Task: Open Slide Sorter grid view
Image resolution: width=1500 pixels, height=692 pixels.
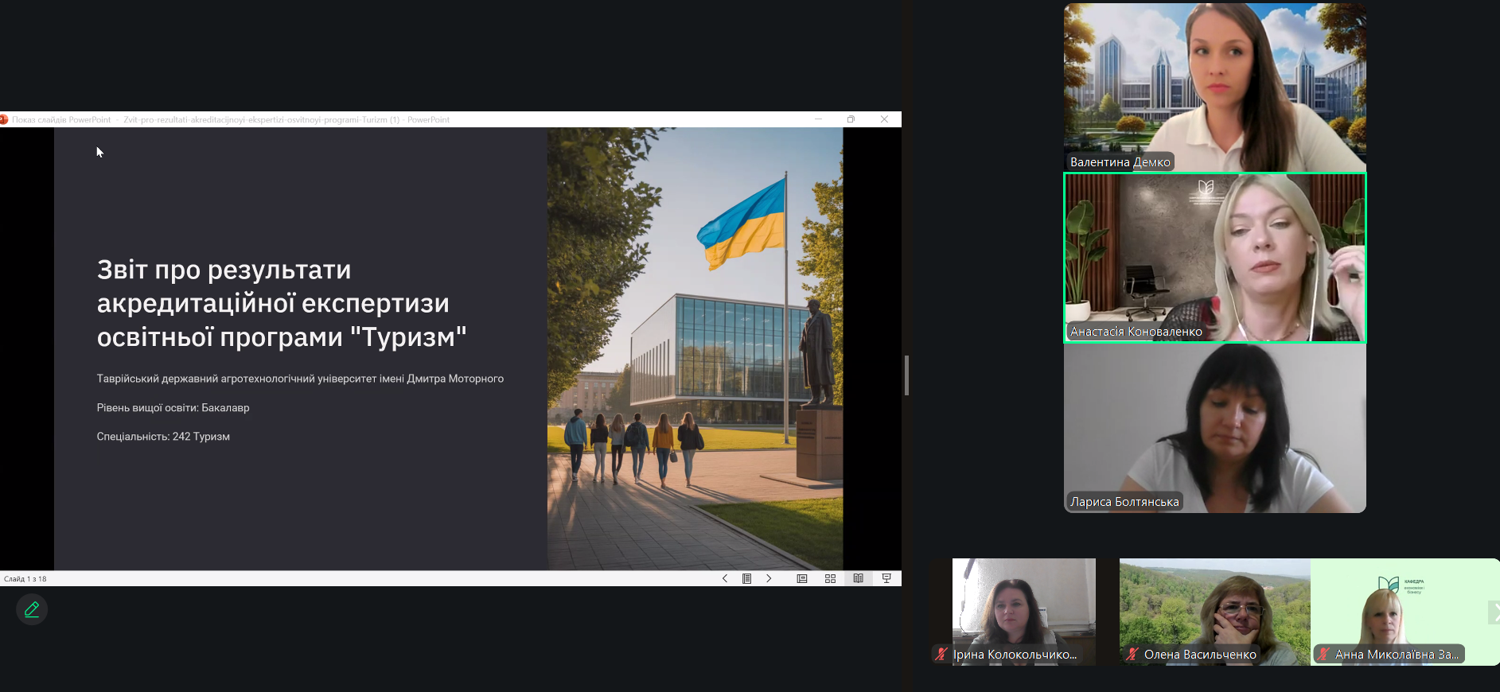Action: point(830,578)
